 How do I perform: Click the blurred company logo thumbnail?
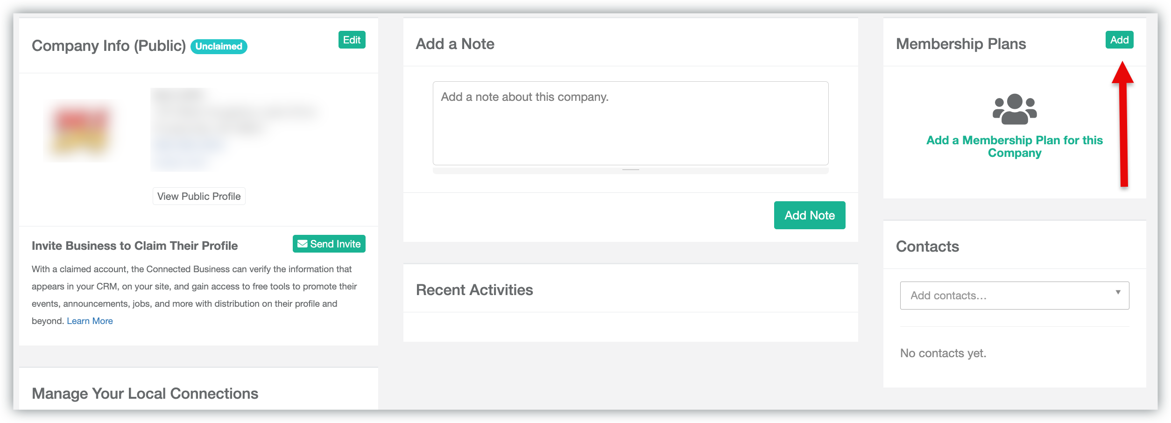click(x=82, y=130)
